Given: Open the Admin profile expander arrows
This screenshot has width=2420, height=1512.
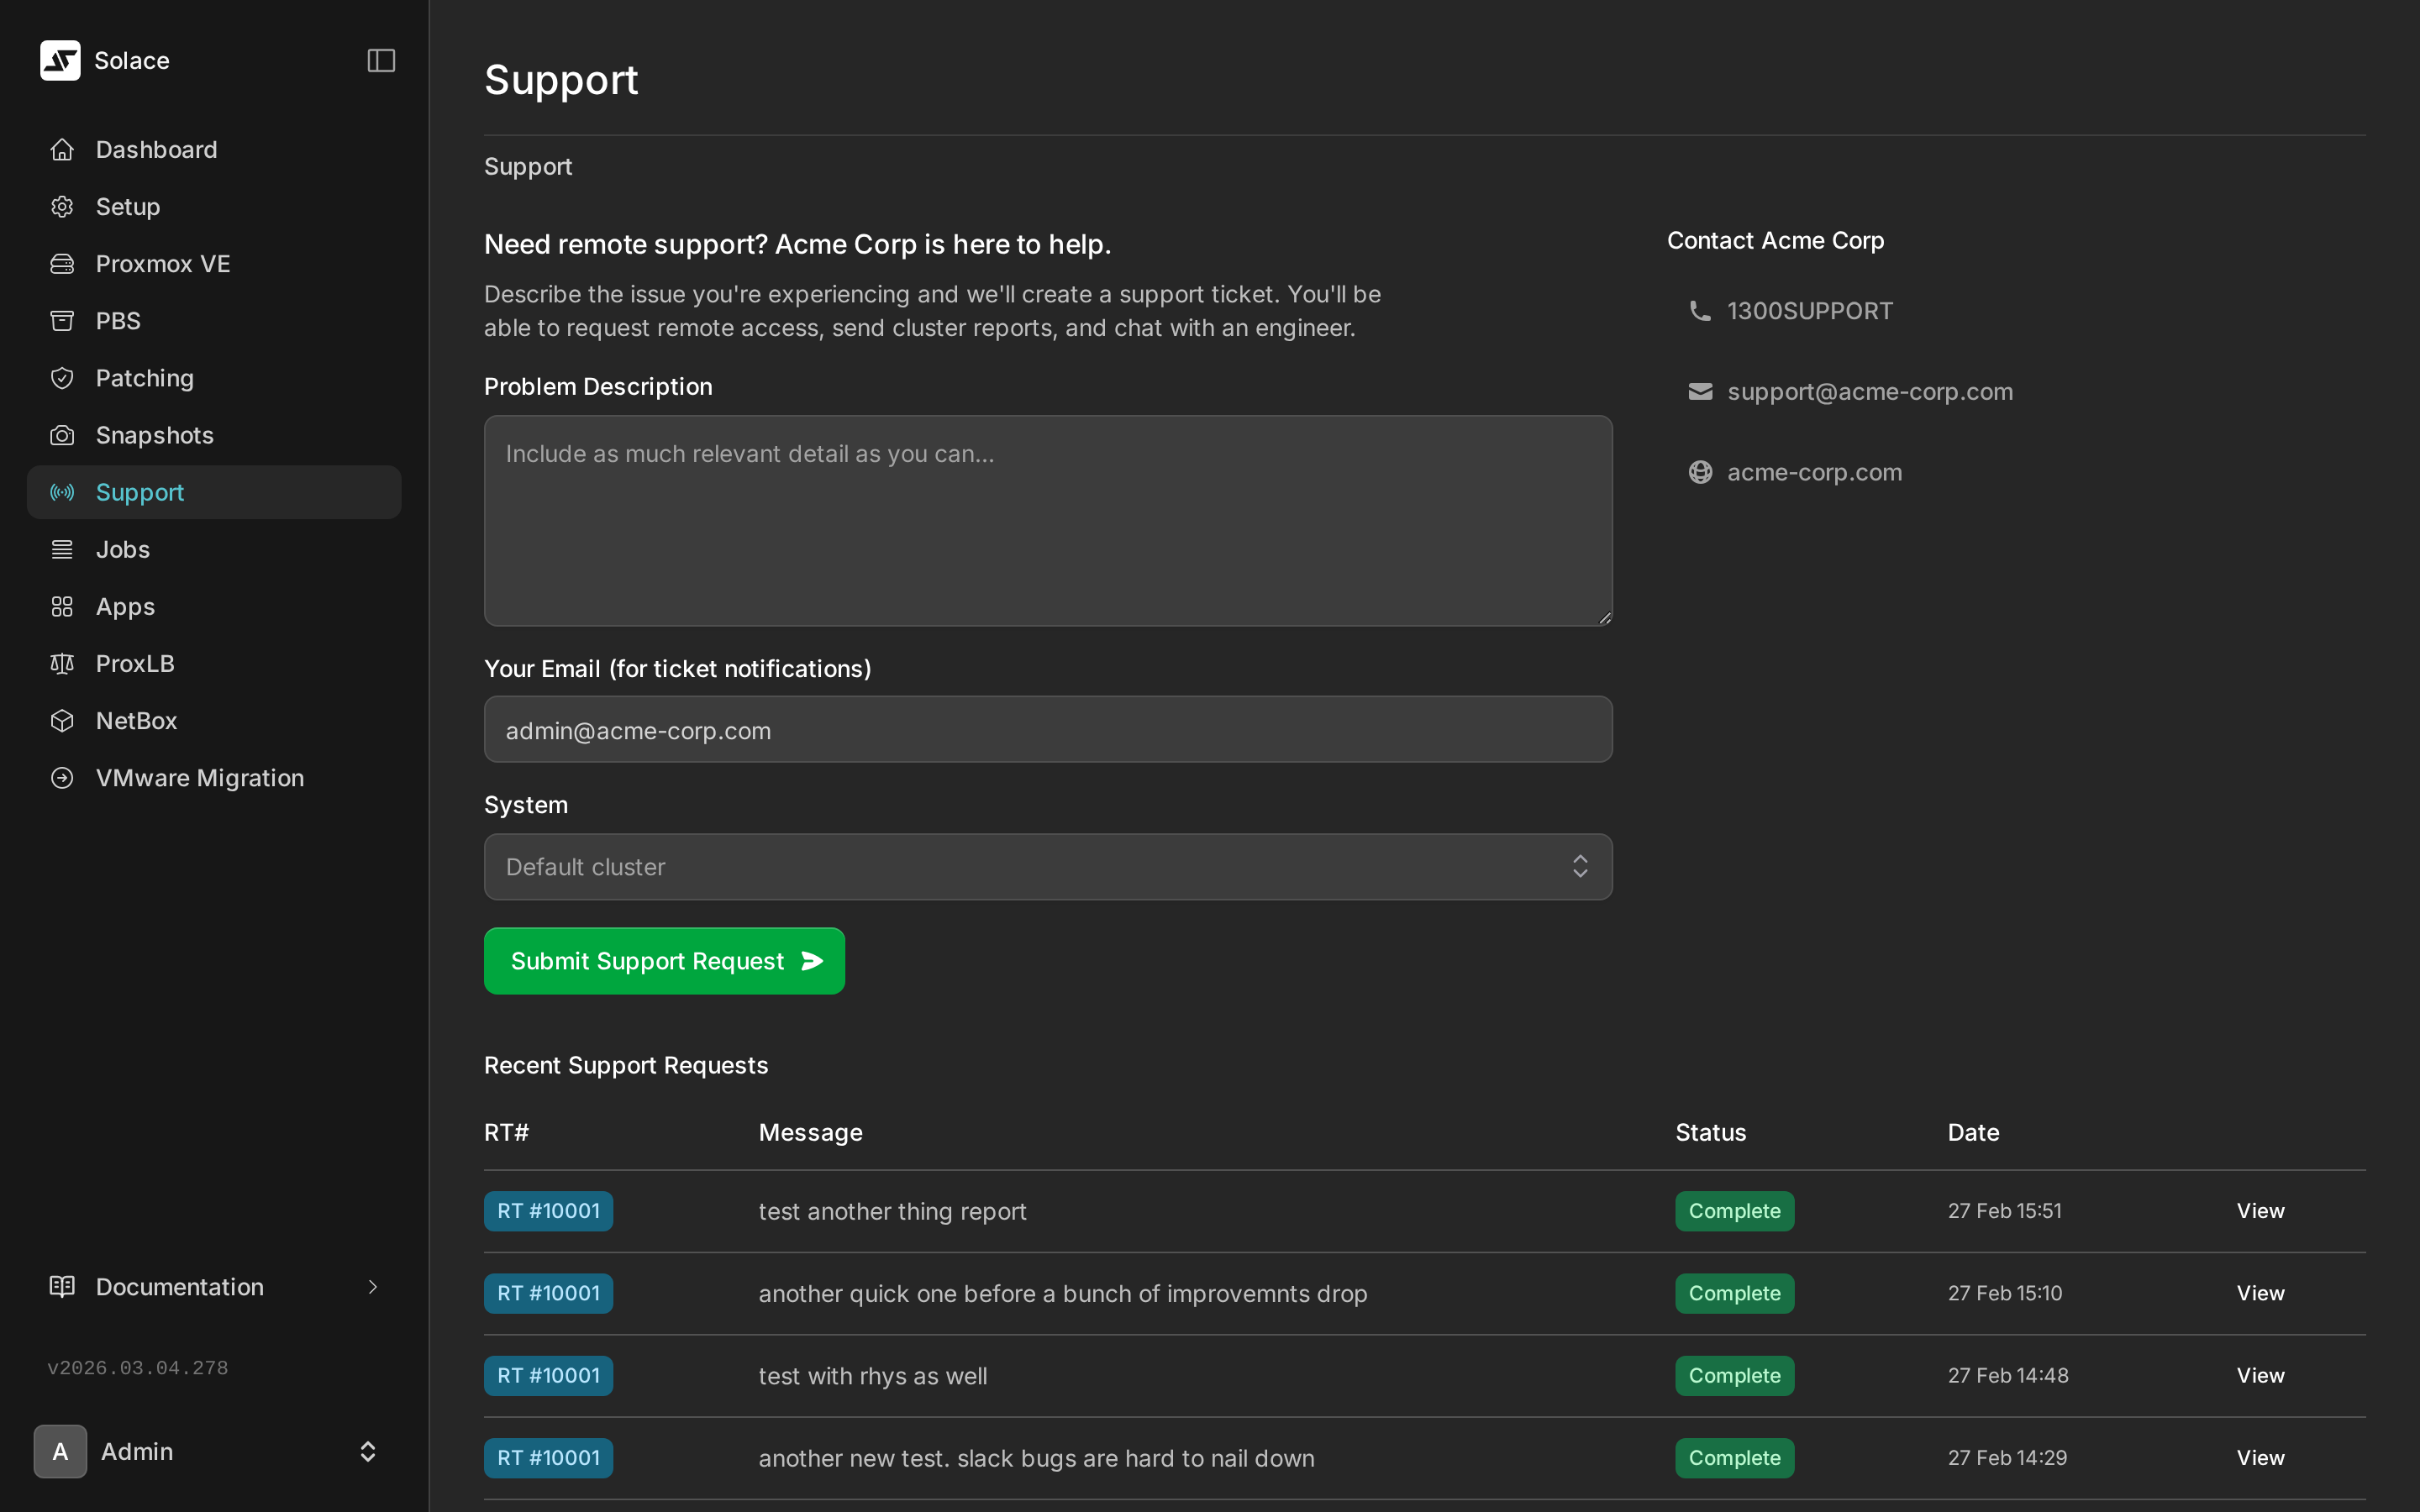Looking at the screenshot, I should coord(367,1451).
